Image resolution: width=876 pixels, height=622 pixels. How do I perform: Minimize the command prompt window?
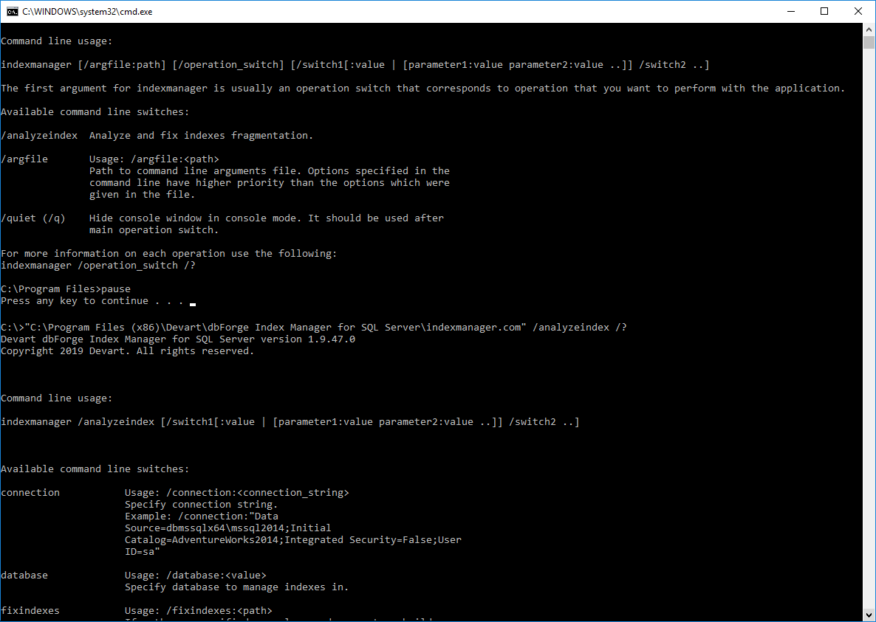(790, 11)
